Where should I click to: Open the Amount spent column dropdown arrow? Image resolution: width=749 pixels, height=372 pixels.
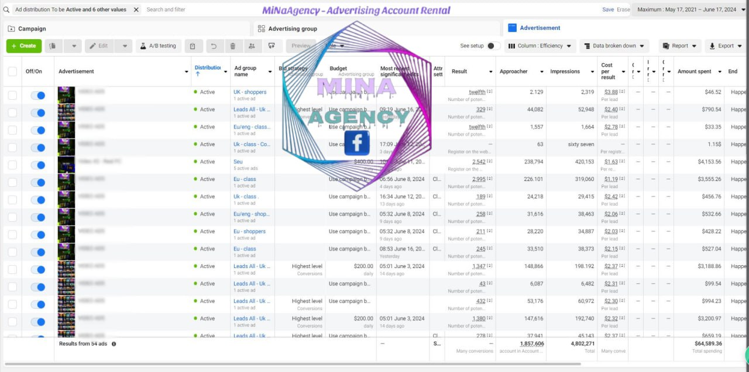coord(720,72)
